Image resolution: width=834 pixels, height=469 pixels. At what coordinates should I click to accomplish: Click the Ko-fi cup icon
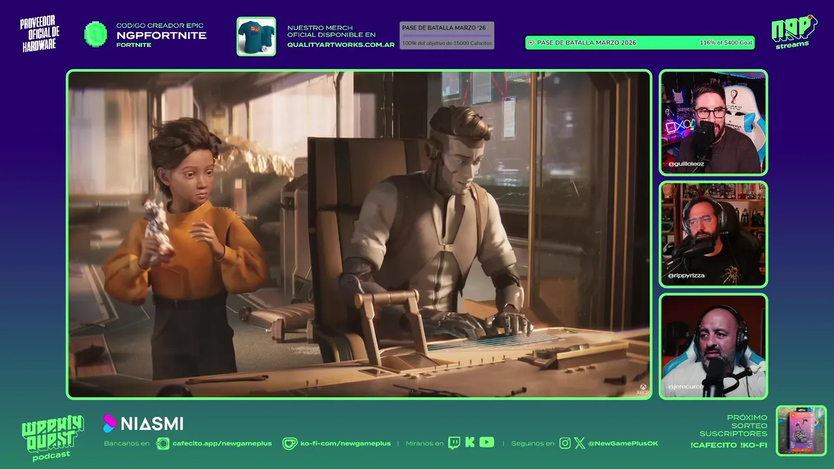click(x=289, y=444)
